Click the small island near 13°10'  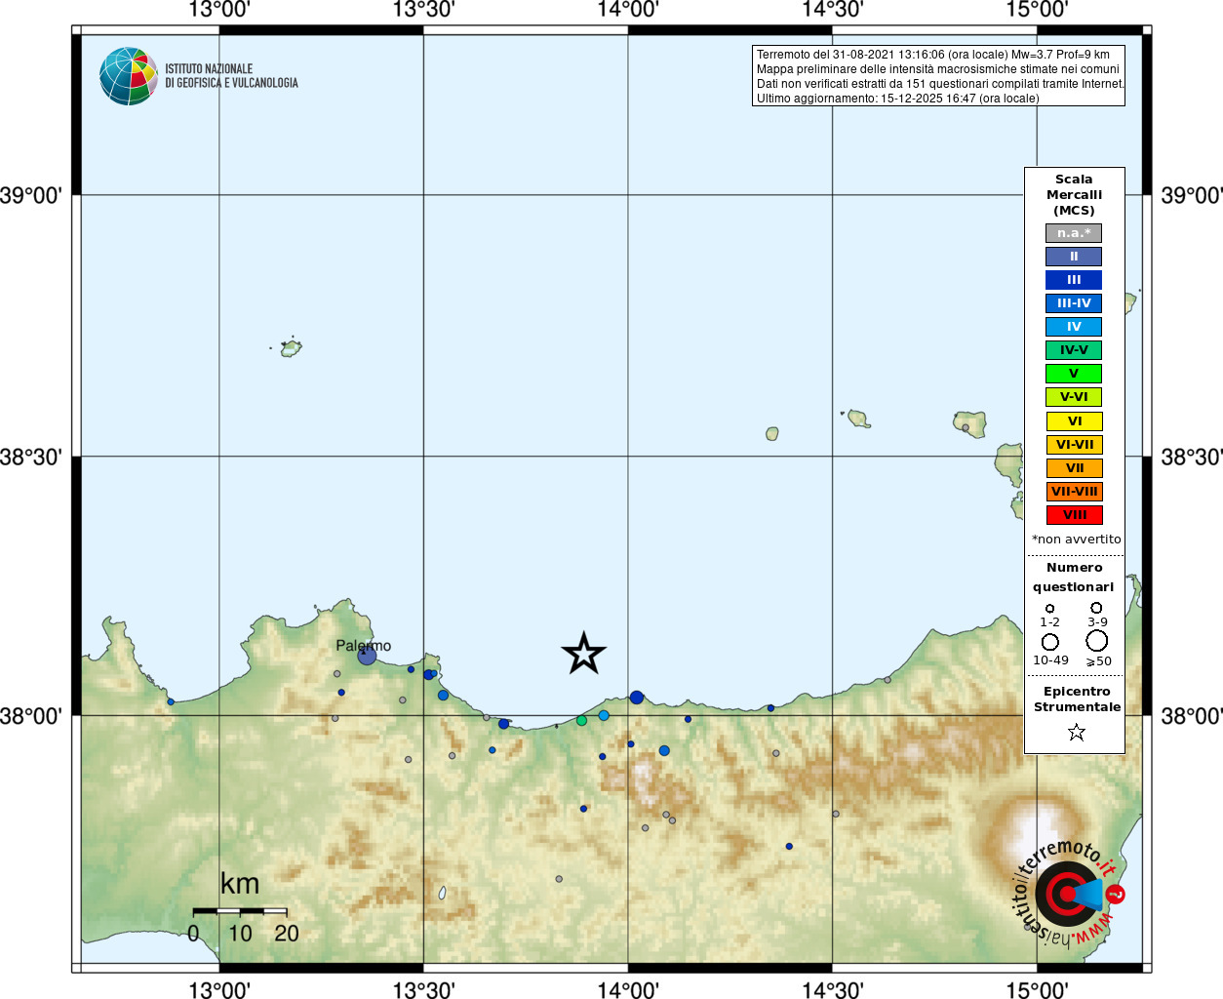pyautogui.click(x=291, y=347)
